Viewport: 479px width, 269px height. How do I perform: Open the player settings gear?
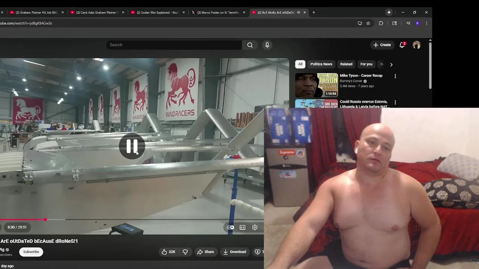tap(255, 227)
